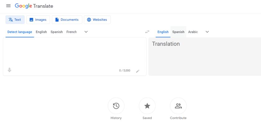Select Arabic as target language
Screen dimensions: 261x131
click(x=193, y=32)
